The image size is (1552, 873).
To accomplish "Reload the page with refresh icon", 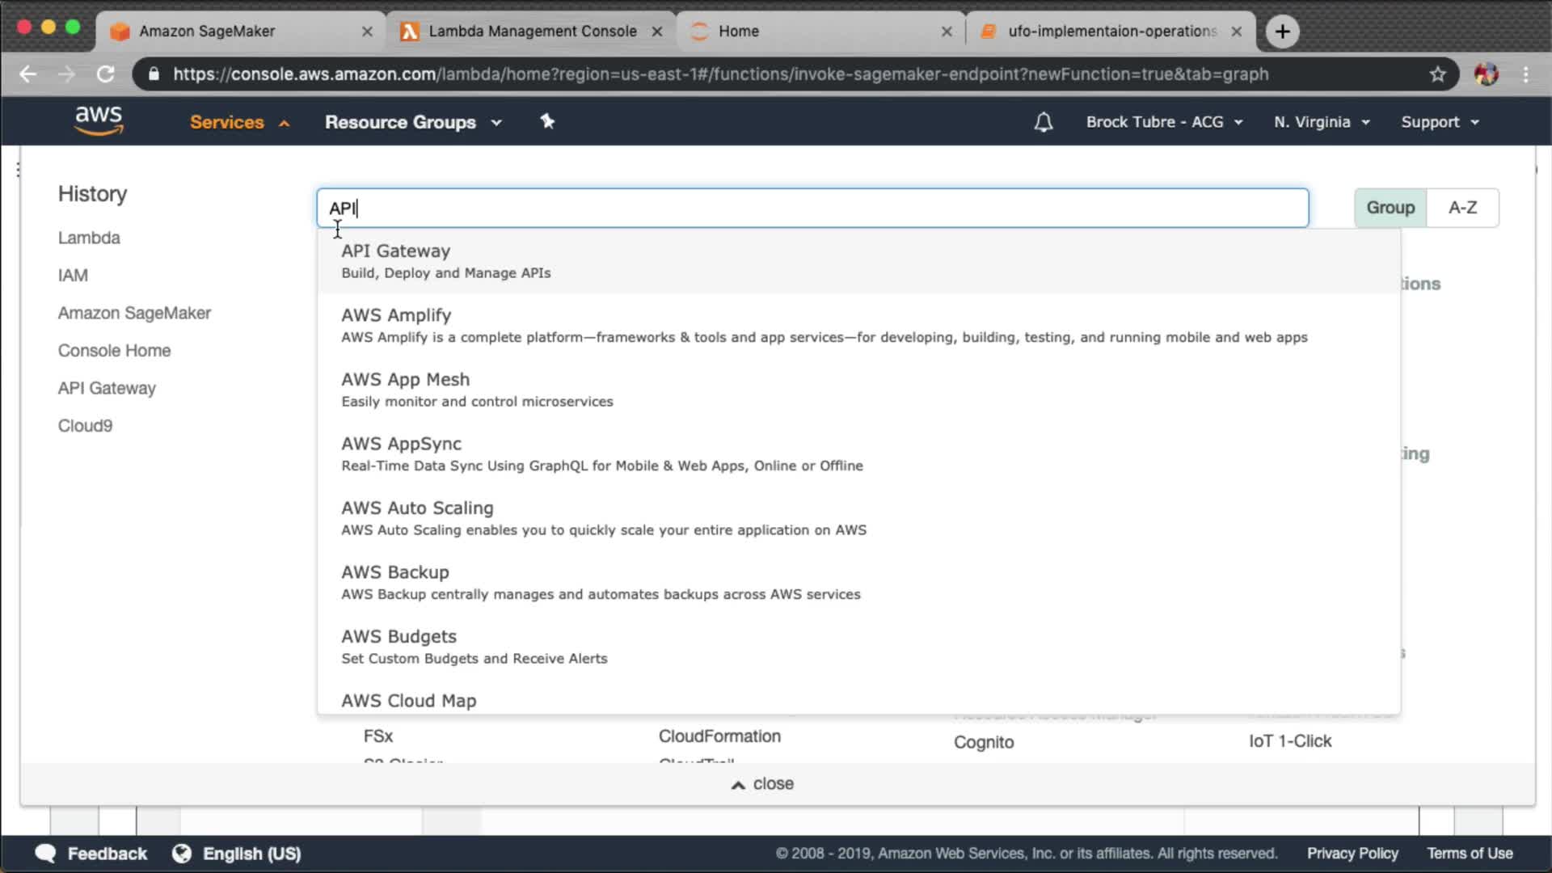I will point(106,74).
